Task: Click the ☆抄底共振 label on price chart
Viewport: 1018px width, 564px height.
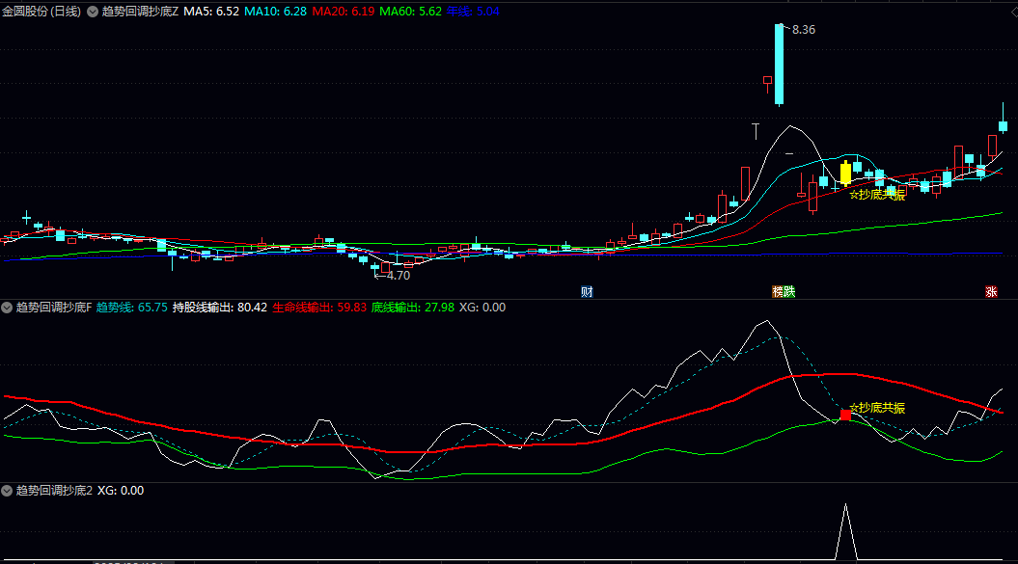Action: point(877,195)
